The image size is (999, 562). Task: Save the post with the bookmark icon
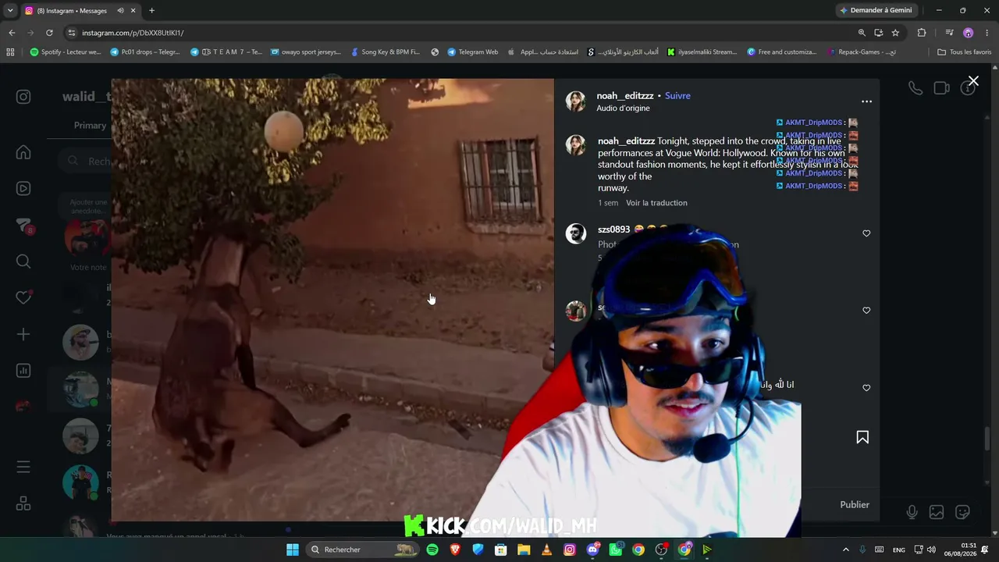click(862, 437)
